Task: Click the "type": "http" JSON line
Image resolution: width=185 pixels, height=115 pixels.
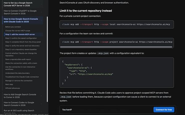Action: pos(78,71)
